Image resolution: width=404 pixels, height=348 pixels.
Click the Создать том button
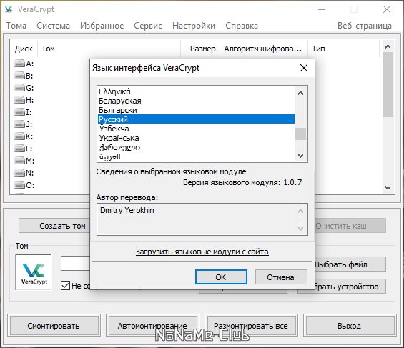pyautogui.click(x=54, y=226)
